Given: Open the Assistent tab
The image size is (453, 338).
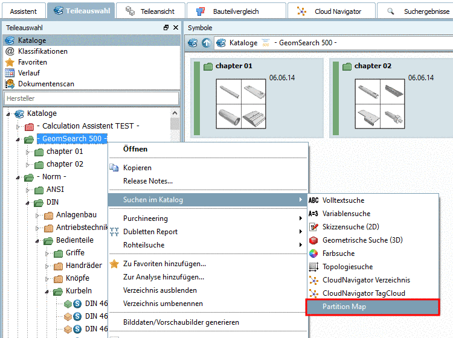Looking at the screenshot, I should [24, 11].
